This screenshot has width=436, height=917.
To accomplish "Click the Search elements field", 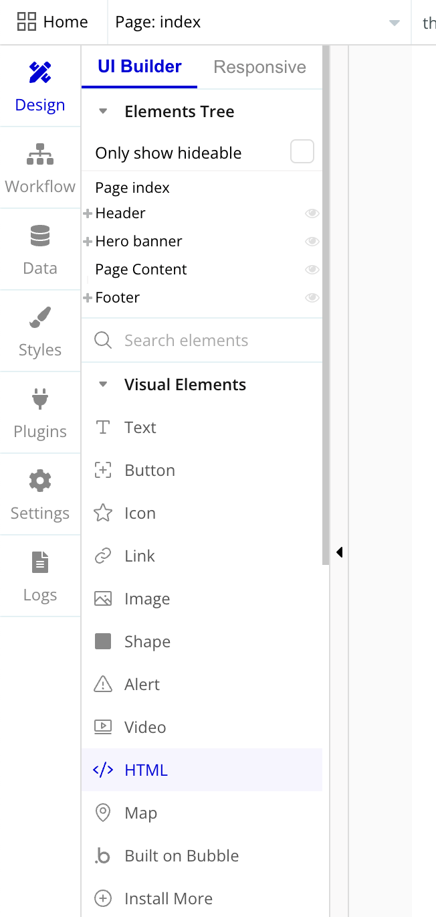I will (x=201, y=341).
